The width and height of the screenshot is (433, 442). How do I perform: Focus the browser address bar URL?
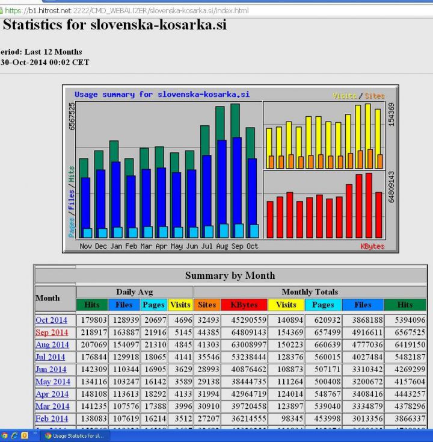[127, 11]
